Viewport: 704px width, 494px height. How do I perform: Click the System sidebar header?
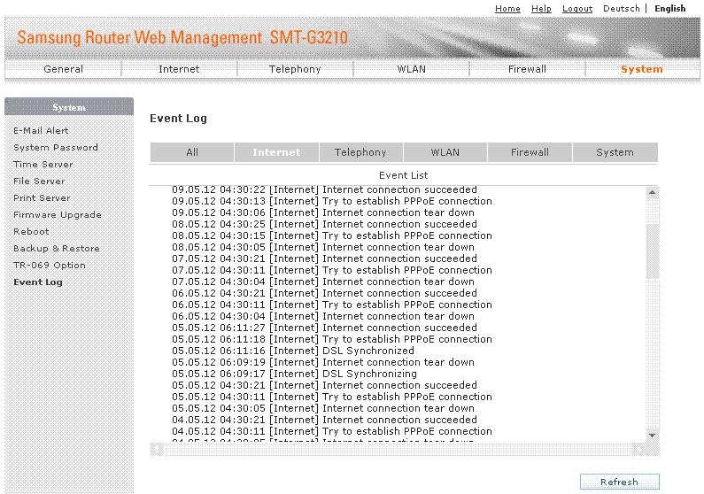coord(69,107)
